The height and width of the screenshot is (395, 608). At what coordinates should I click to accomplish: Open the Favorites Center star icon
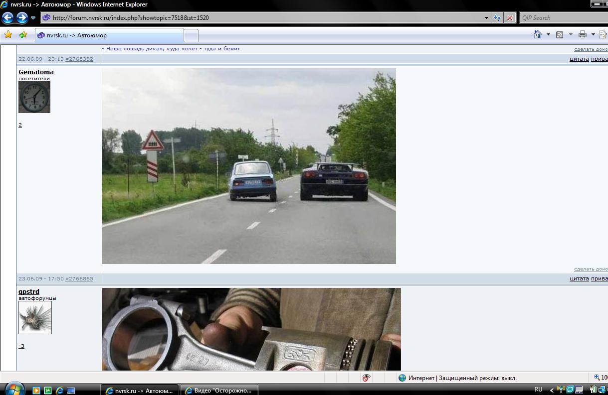tap(8, 35)
